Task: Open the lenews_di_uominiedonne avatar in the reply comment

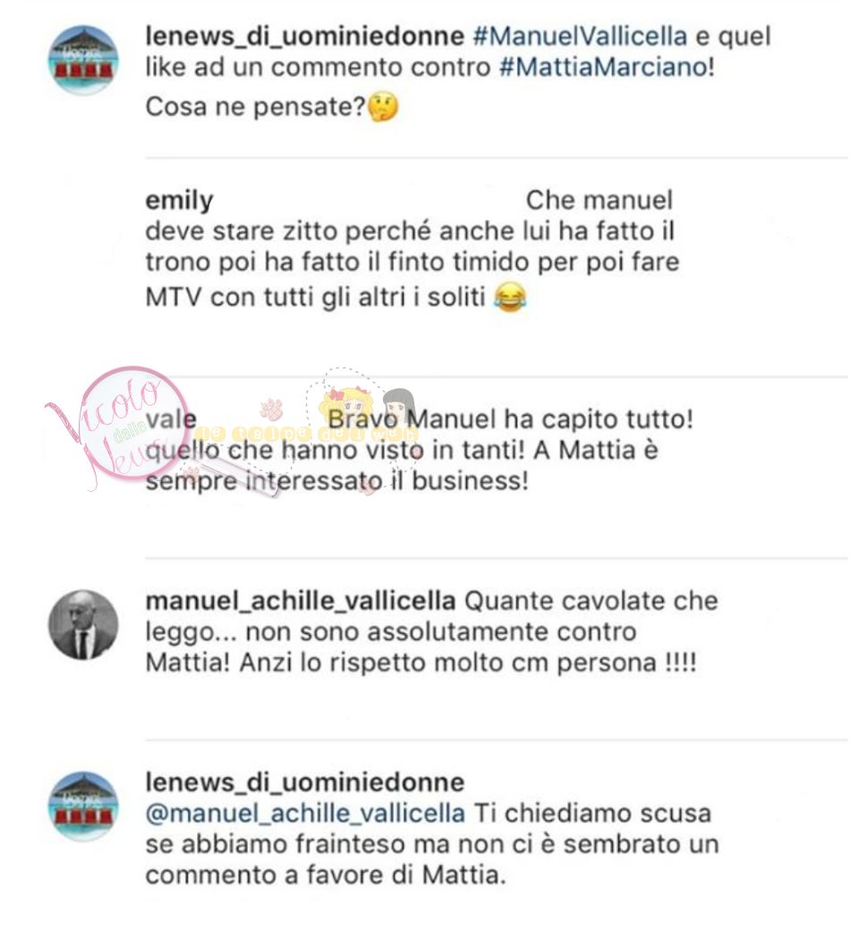Action: click(x=82, y=807)
